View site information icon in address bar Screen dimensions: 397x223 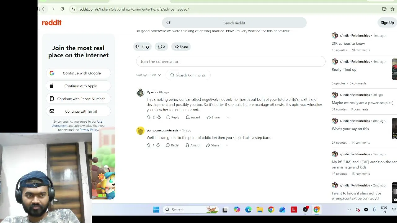[73, 9]
